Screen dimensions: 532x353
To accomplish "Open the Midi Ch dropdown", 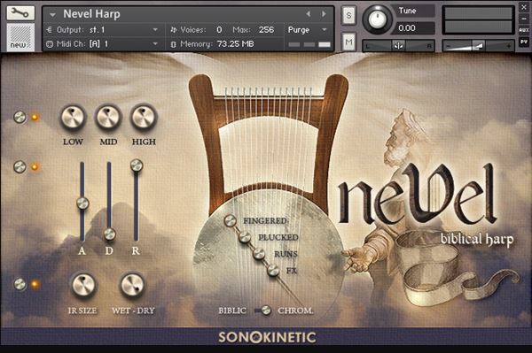I will coord(103,44).
